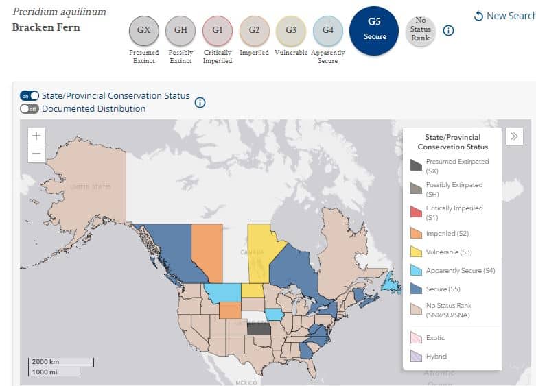The image size is (536, 386).
Task: Turn on Documented Distribution toggle
Action: (x=30, y=109)
